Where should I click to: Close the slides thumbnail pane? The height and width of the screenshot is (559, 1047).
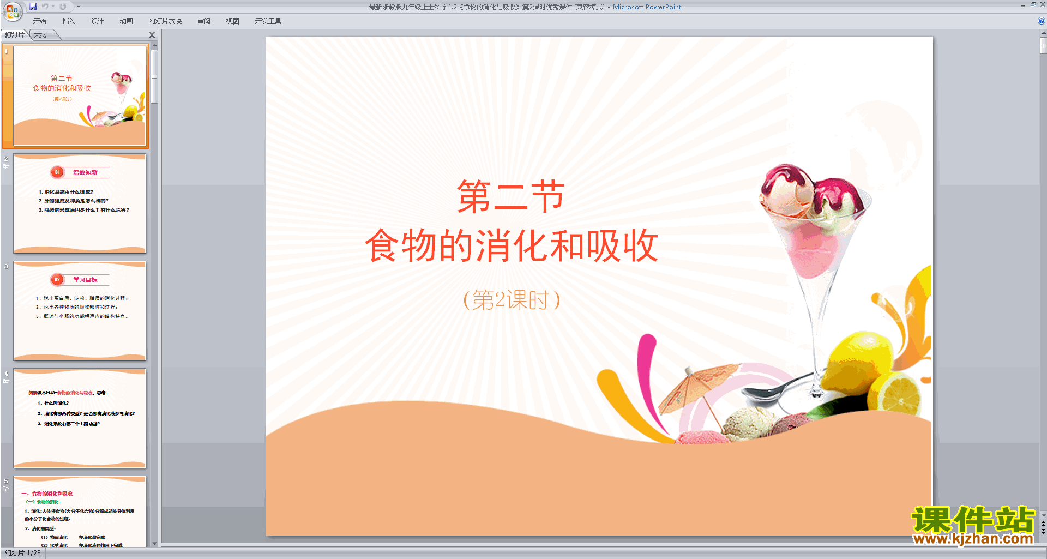click(152, 35)
